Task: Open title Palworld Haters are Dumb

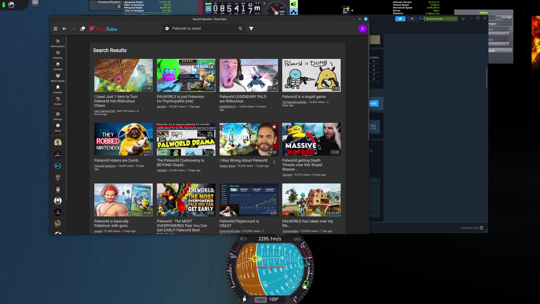Action: (116, 160)
